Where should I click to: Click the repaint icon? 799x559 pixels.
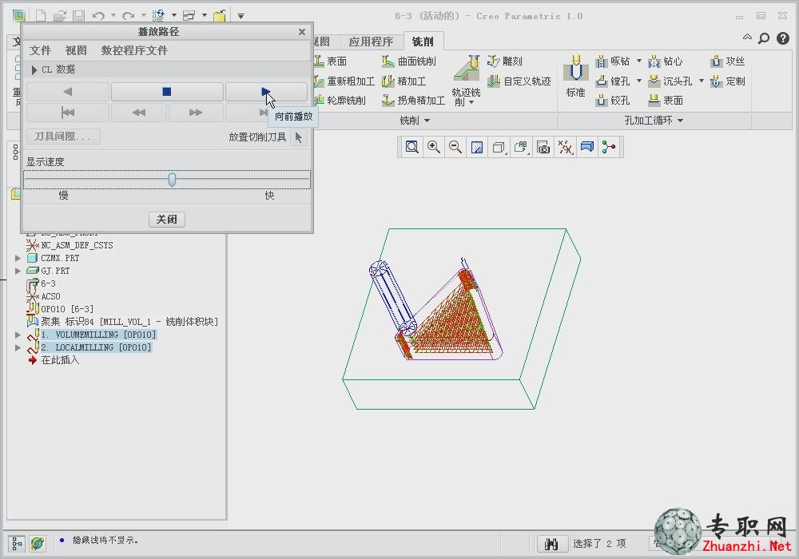[x=477, y=147]
